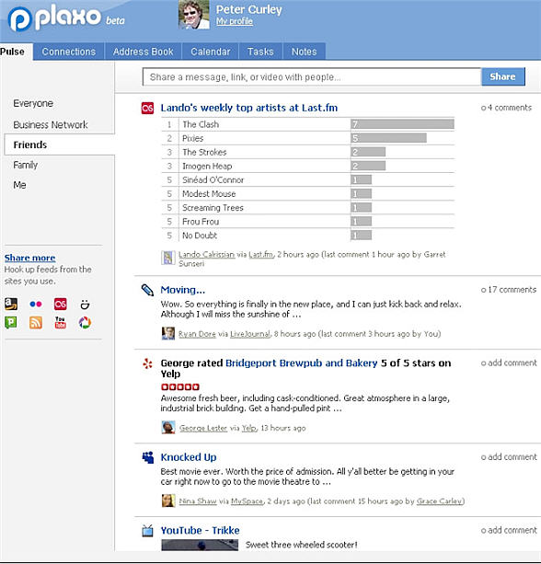This screenshot has width=541, height=564.
Task: Open the Calendar tab
Action: coord(211,52)
